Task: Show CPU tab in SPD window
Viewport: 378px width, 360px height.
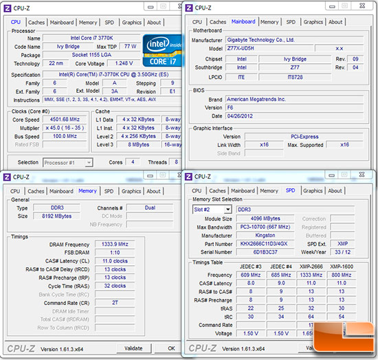Action: [x=197, y=190]
